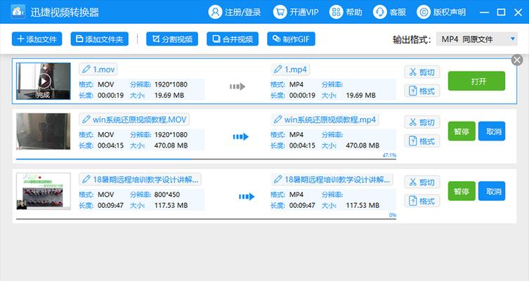
Task: Click the 注册/登录 user icon
Action: (215, 12)
